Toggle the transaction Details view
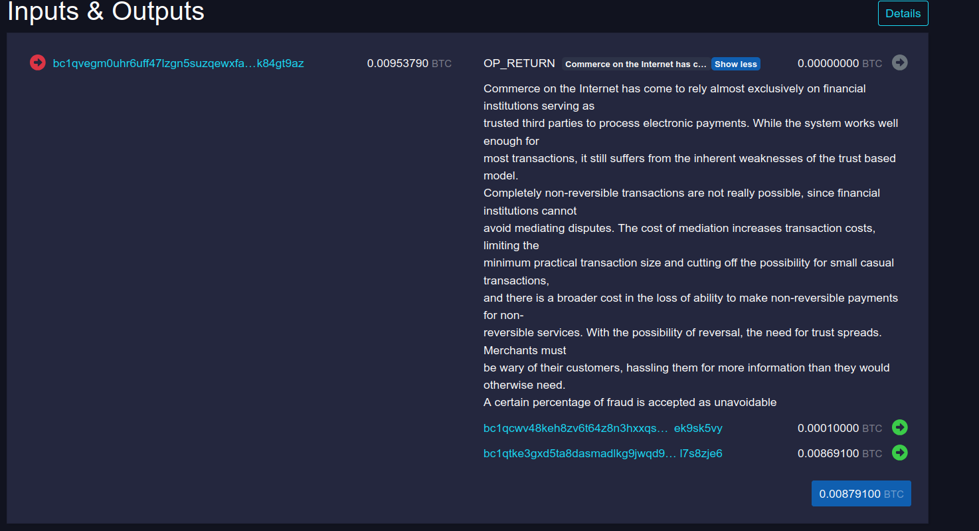This screenshot has width=979, height=531. pos(903,13)
